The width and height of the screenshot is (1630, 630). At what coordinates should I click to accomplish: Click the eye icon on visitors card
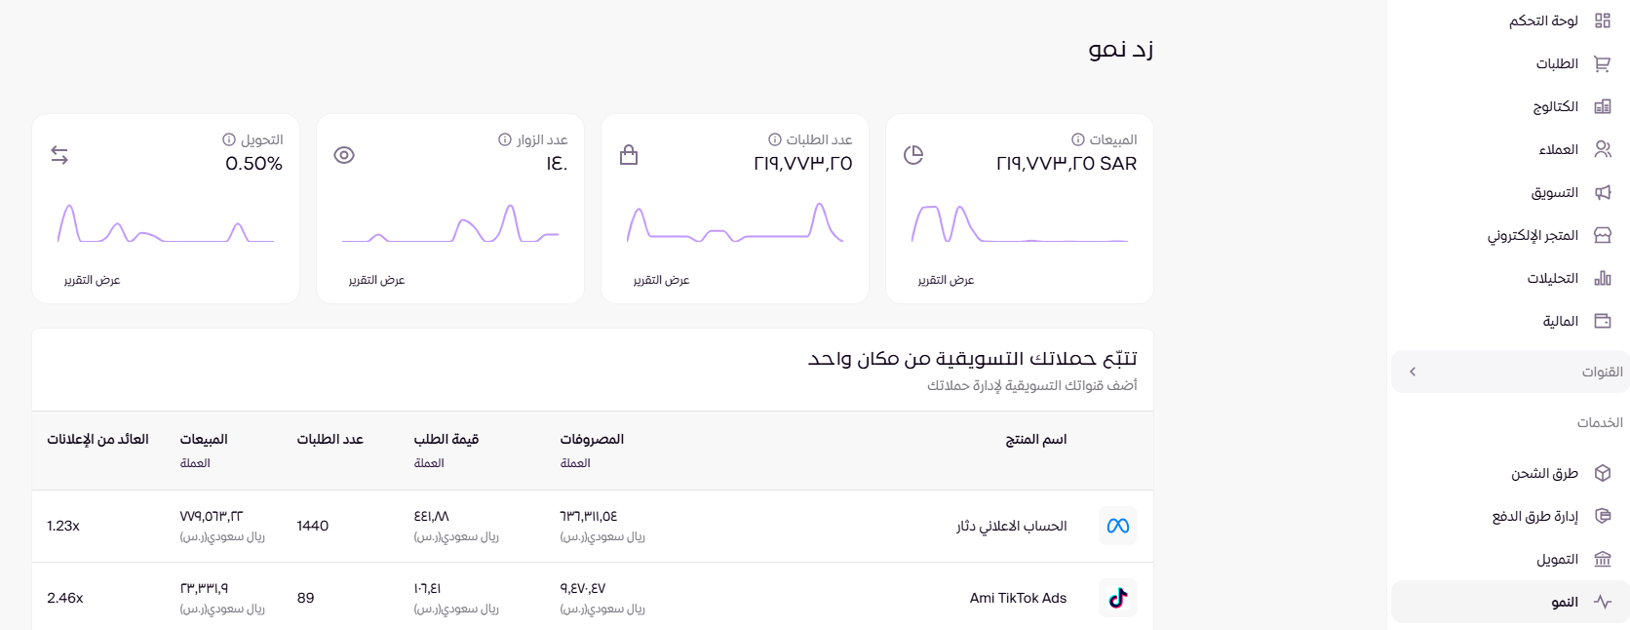(x=343, y=155)
